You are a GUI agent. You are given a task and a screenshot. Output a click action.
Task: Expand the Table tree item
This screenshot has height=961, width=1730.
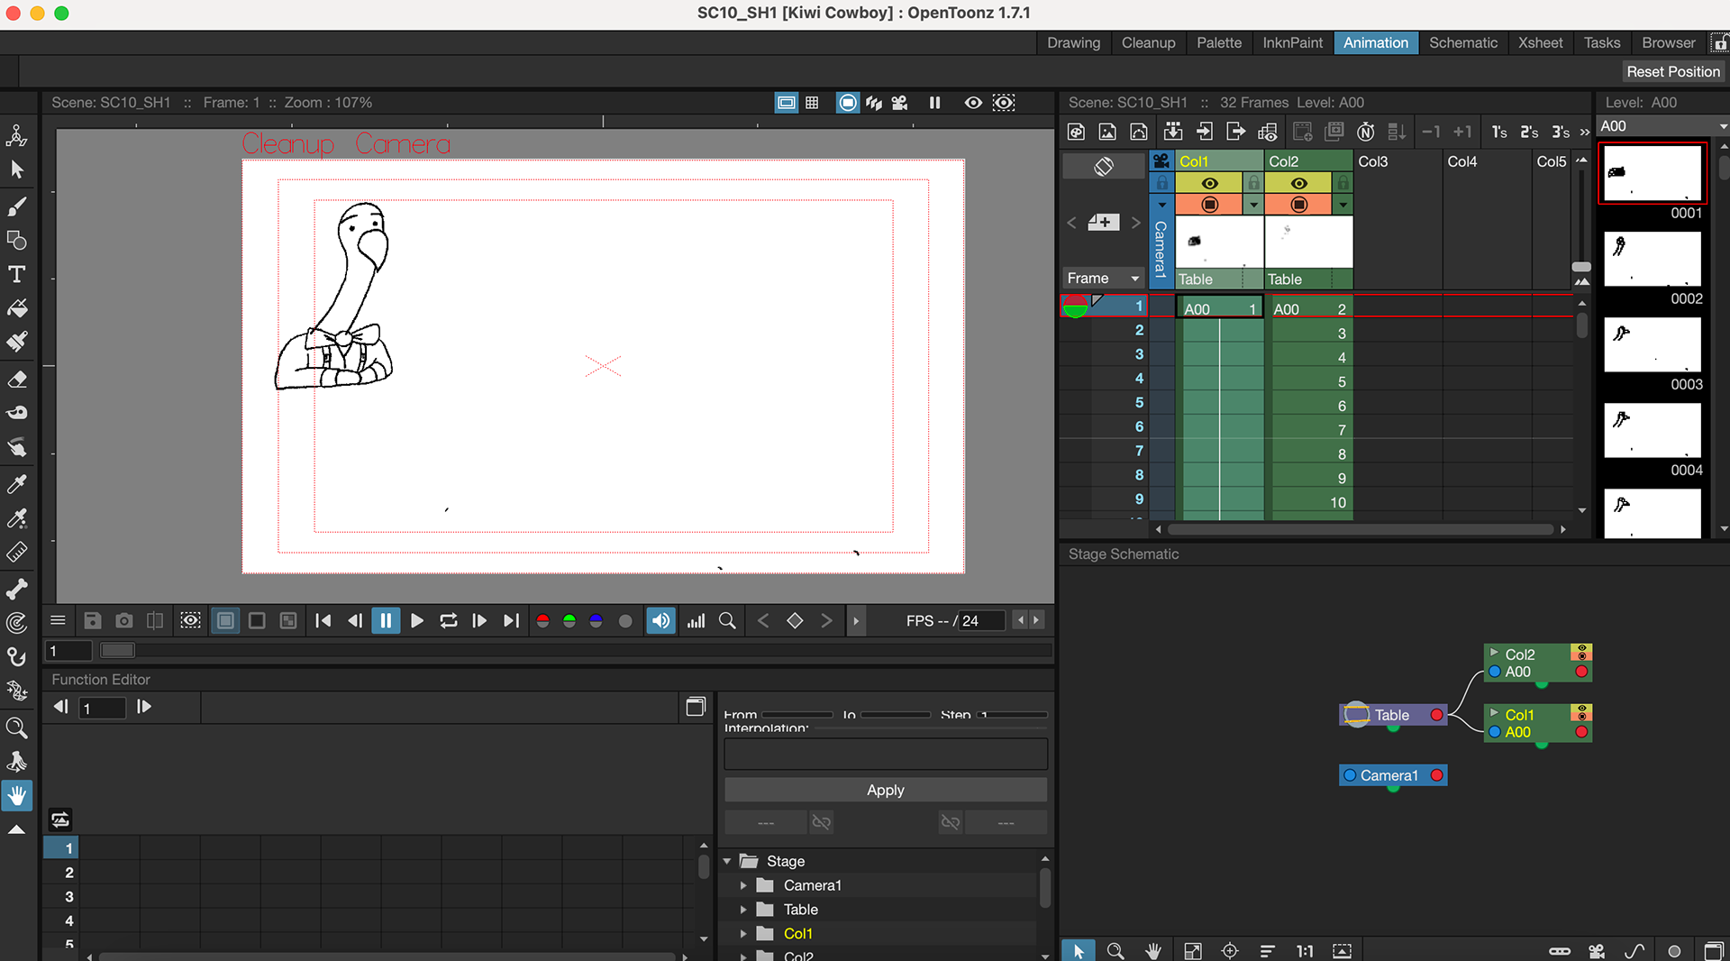coord(743,910)
